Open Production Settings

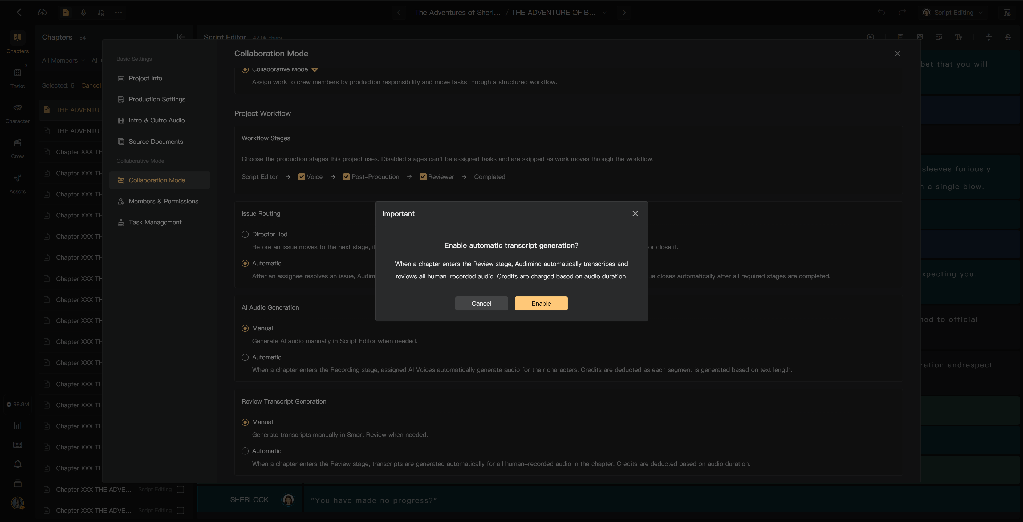point(160,99)
